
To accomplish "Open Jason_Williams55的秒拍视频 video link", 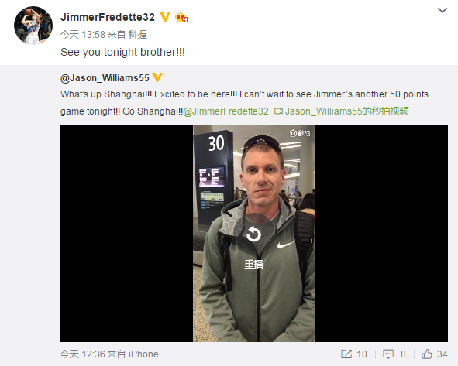I will point(347,111).
